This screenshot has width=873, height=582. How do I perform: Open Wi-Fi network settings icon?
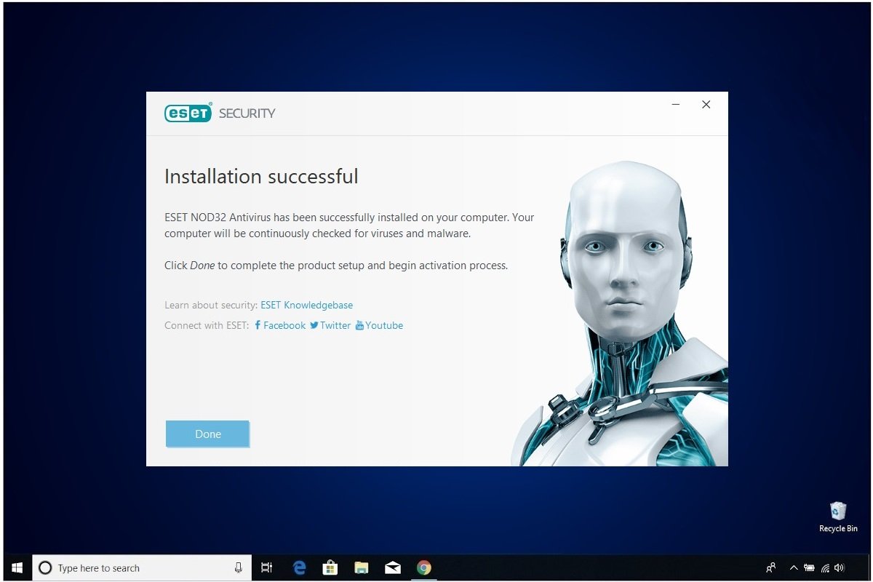pos(825,568)
